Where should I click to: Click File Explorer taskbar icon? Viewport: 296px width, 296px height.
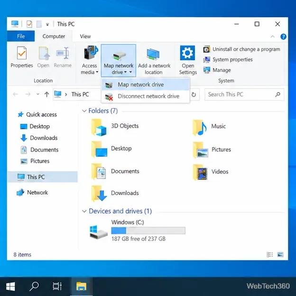pyautogui.click(x=81, y=287)
